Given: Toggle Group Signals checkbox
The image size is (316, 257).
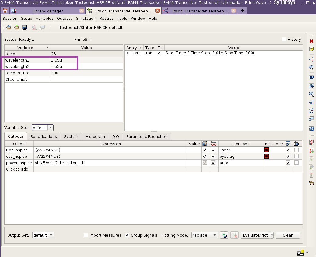Looking at the screenshot, I should 127,235.
